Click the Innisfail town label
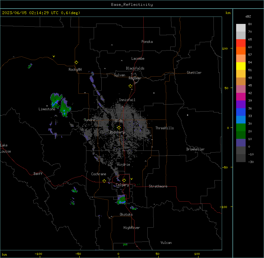Screen dimensions: 264x258 tap(127, 100)
